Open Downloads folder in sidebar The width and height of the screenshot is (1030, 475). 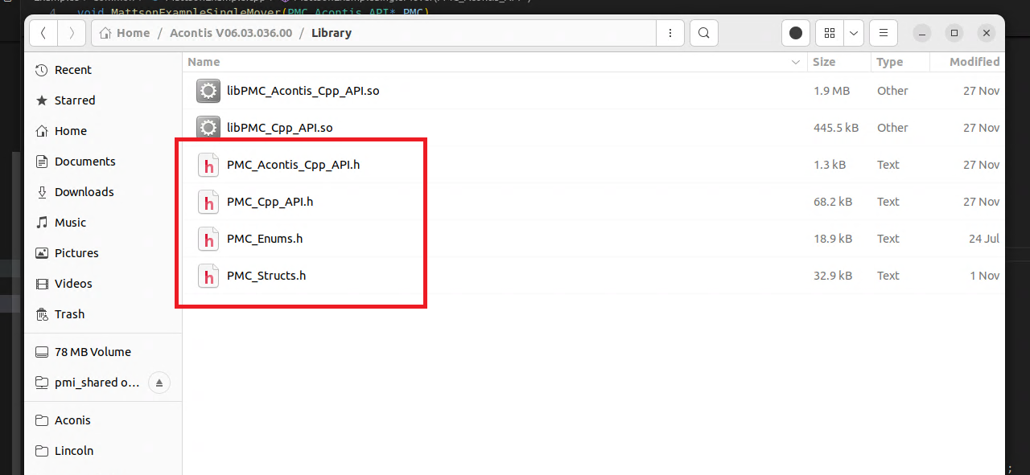tap(84, 192)
